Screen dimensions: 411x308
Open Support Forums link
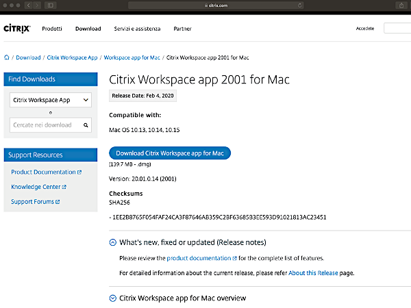[x=35, y=202]
